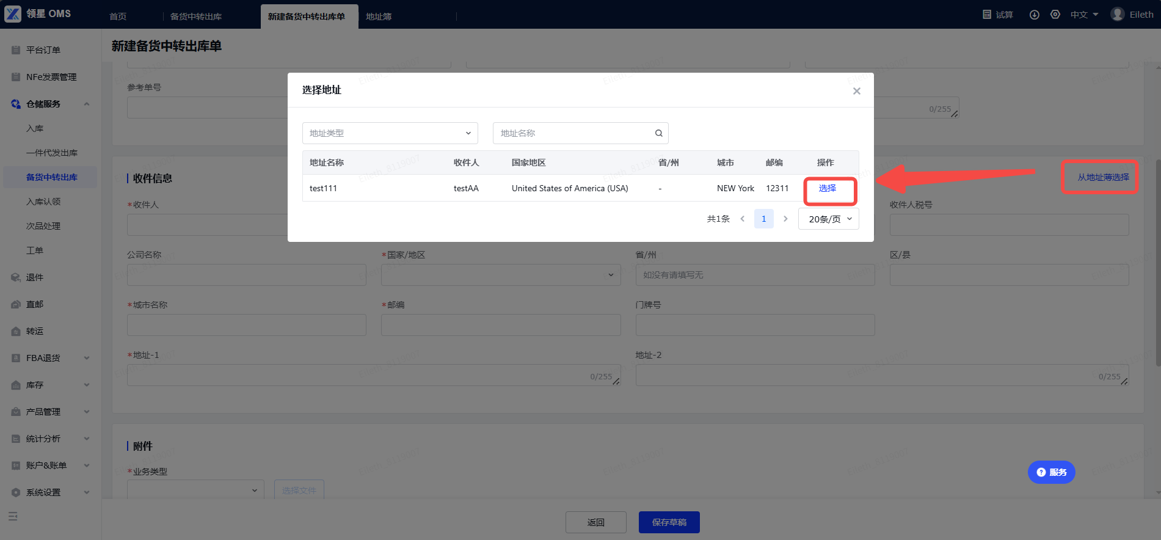Image resolution: width=1161 pixels, height=540 pixels.
Task: Open 工单 in the sidebar
Action: [35, 250]
